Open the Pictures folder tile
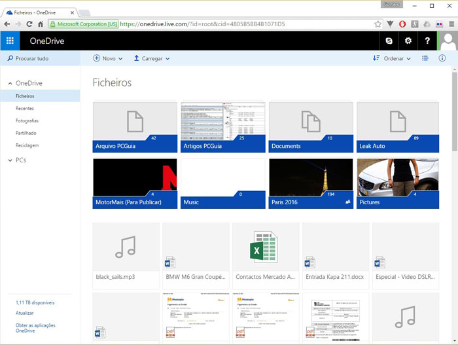The height and width of the screenshot is (345, 458). [x=398, y=183]
